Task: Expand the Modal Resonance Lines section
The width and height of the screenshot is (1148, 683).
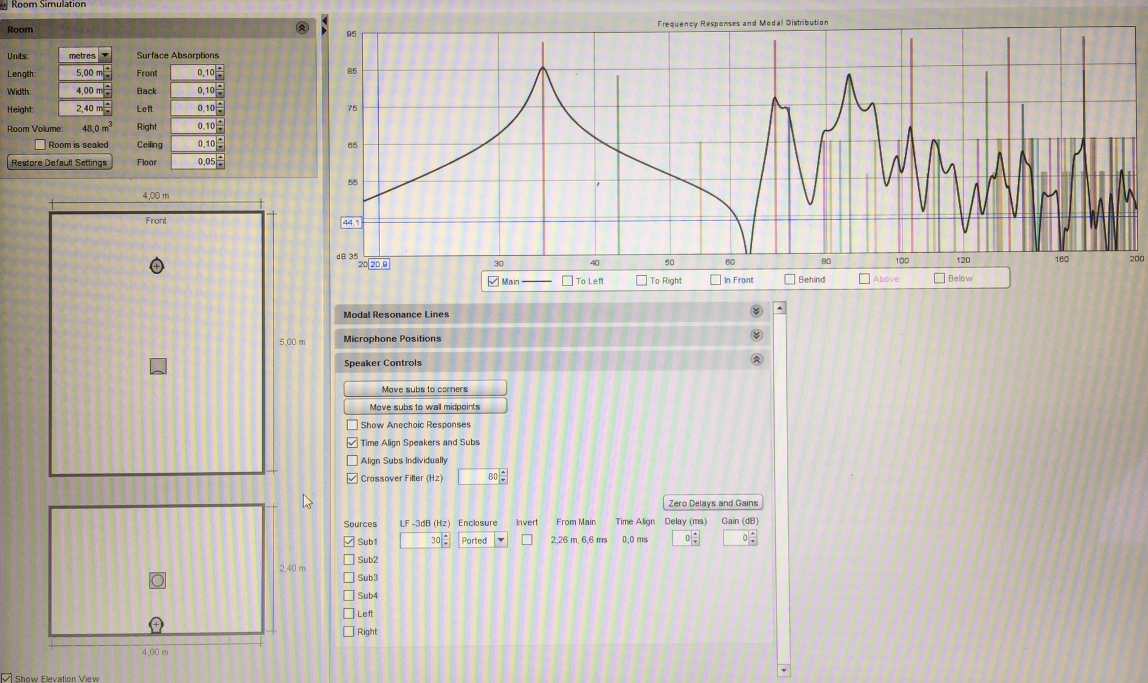Action: click(756, 311)
